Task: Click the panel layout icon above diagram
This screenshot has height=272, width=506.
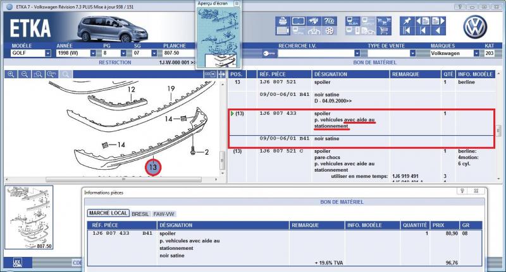Action: [x=210, y=74]
